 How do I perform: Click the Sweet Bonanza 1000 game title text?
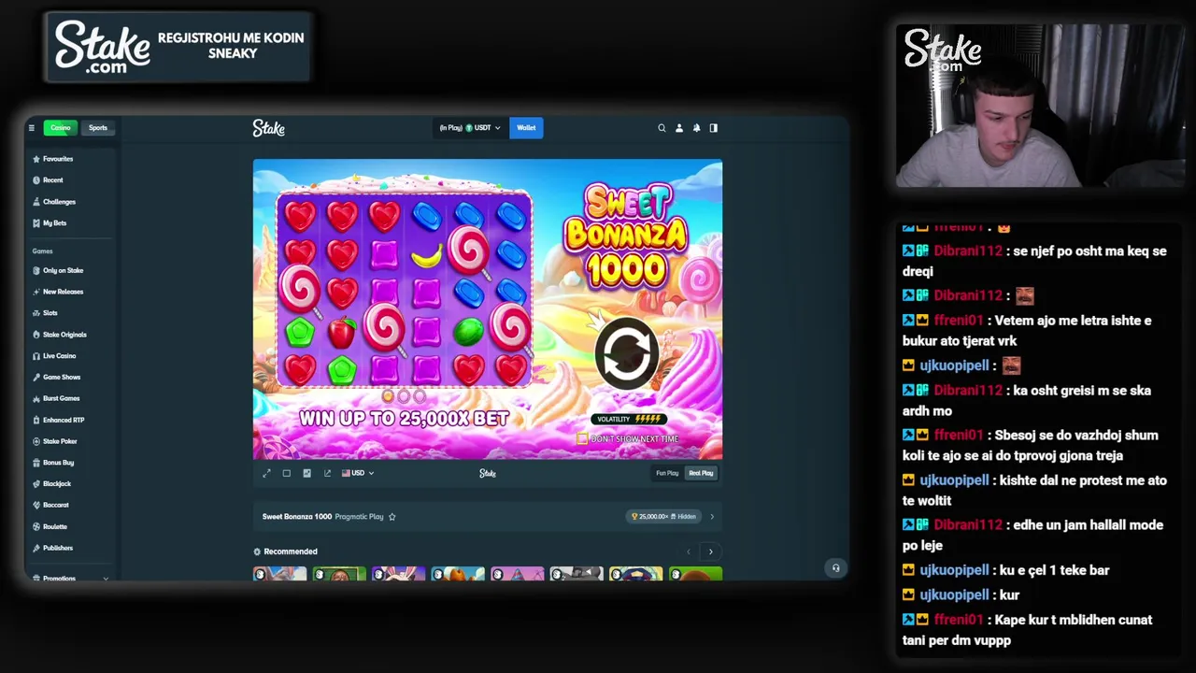[297, 517]
